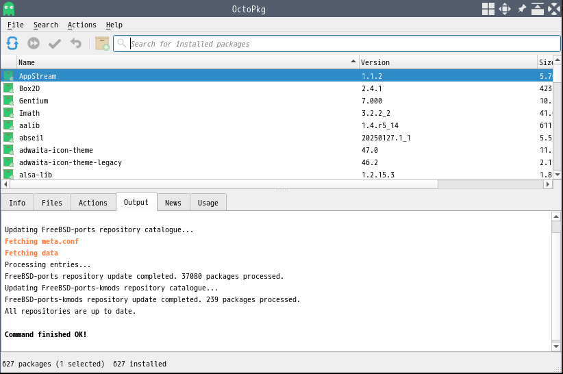Select the Box2D package row
The width and height of the screenshot is (563, 374).
point(277,88)
